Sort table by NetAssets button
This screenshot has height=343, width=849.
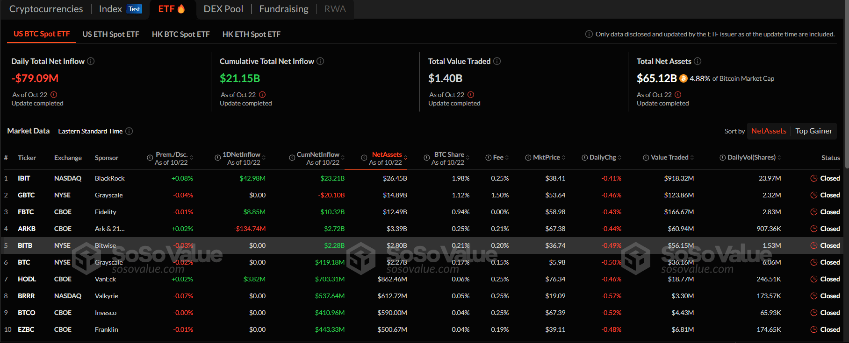tap(769, 131)
